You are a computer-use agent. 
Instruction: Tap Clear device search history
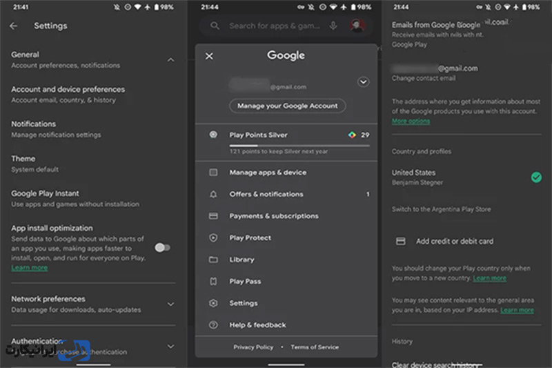coord(437,365)
